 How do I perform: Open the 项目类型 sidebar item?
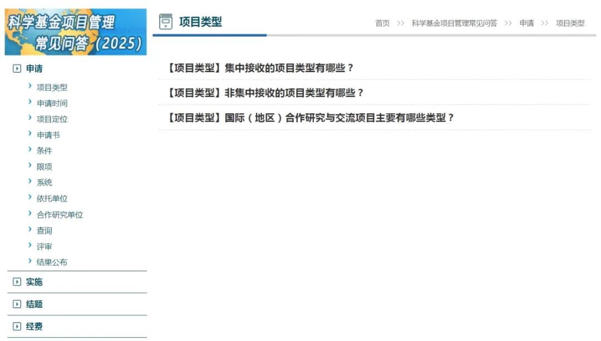click(52, 87)
